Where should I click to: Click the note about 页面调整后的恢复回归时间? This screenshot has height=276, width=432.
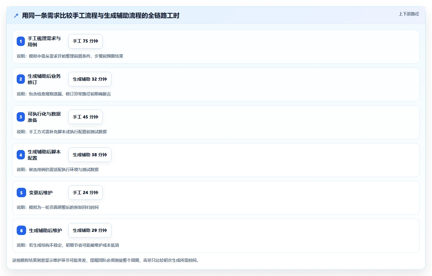click(58, 207)
